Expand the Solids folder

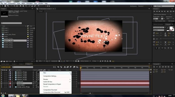(1, 37)
